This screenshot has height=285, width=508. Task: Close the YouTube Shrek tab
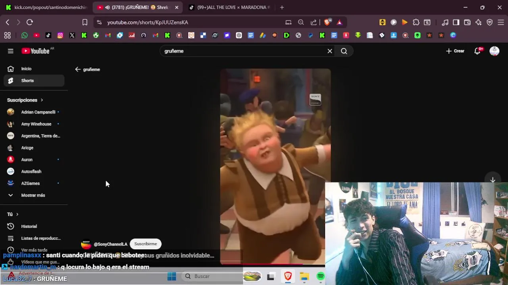point(177,8)
